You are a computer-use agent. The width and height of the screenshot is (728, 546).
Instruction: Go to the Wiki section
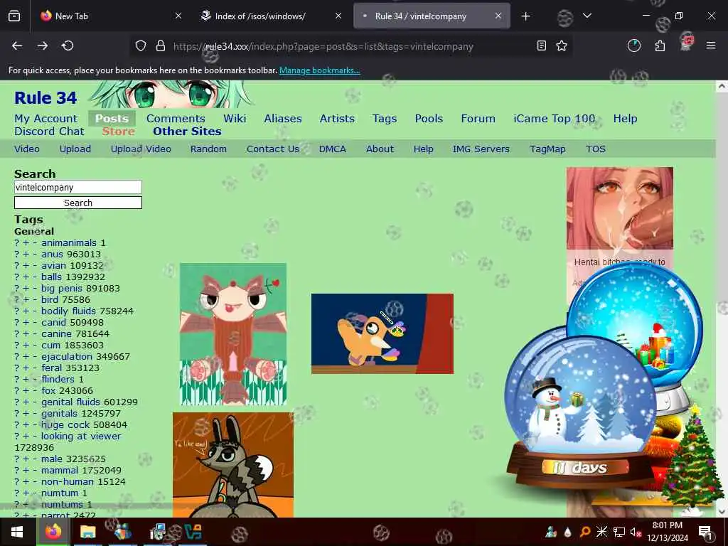coord(235,119)
